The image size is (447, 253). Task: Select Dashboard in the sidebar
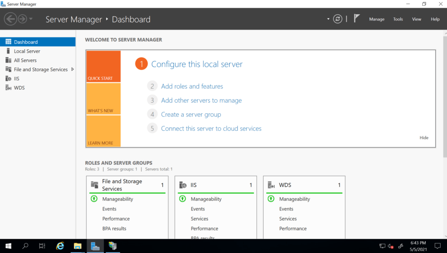tap(37, 42)
